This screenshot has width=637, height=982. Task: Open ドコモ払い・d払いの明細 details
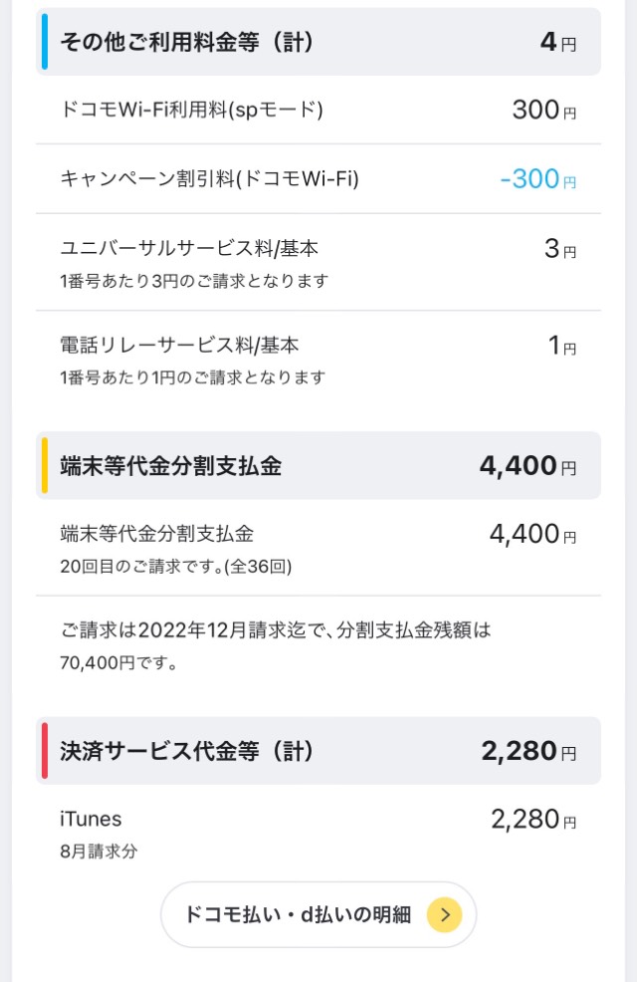(x=318, y=914)
